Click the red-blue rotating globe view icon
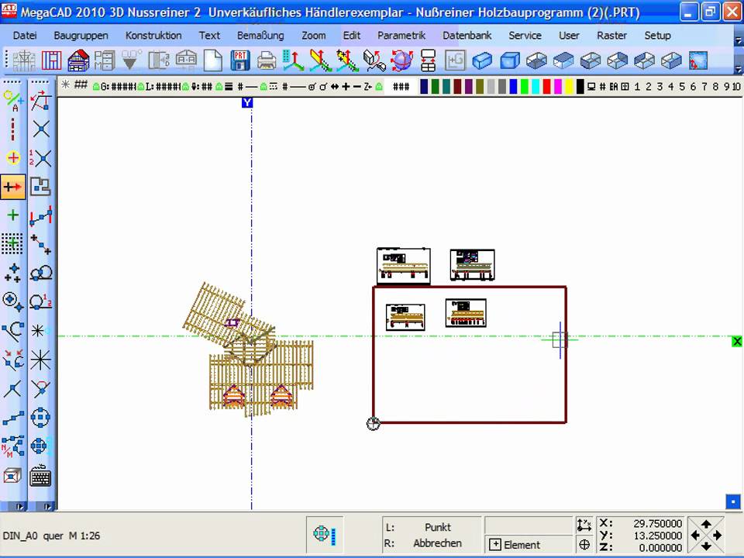The height and width of the screenshot is (558, 744). 402,60
